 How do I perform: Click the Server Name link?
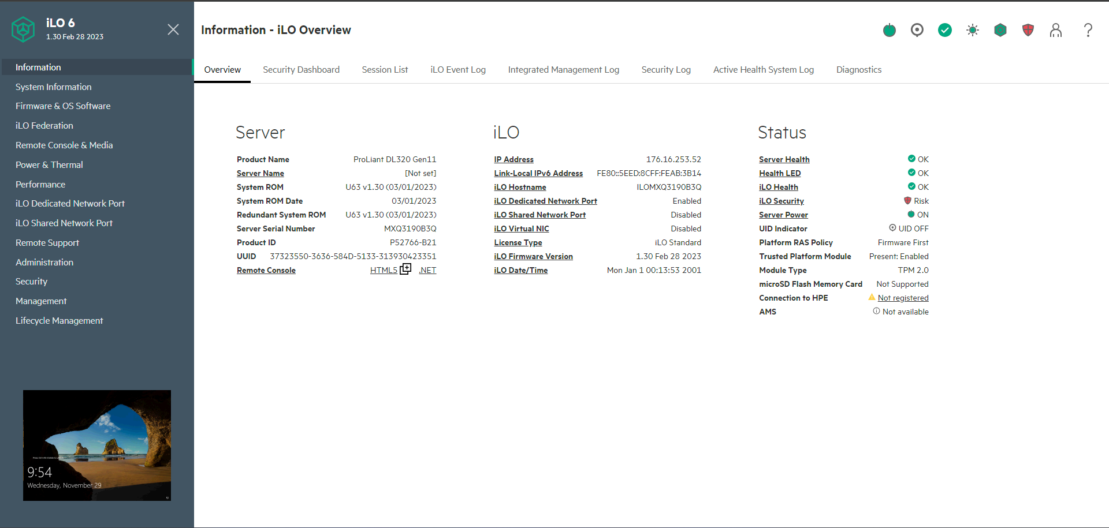[260, 173]
